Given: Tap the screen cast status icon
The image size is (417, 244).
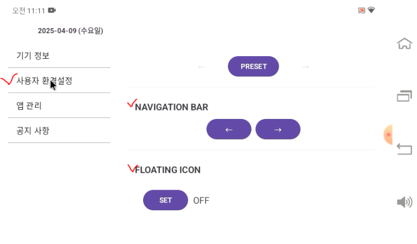Looking at the screenshot, I should tap(361, 10).
